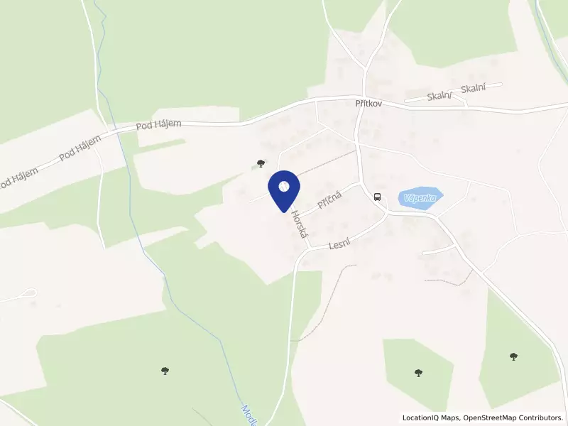Select the Lesní street label
568x426 pixels.
[340, 244]
